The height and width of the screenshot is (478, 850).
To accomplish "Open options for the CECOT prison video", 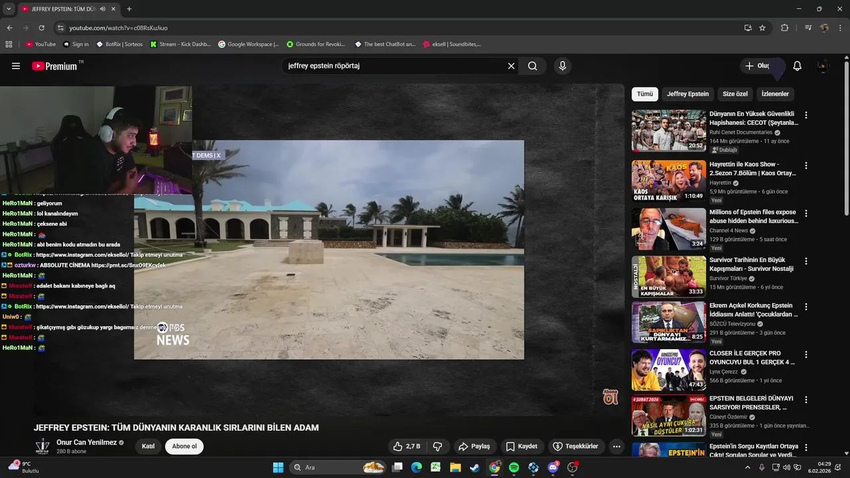I will click(806, 115).
